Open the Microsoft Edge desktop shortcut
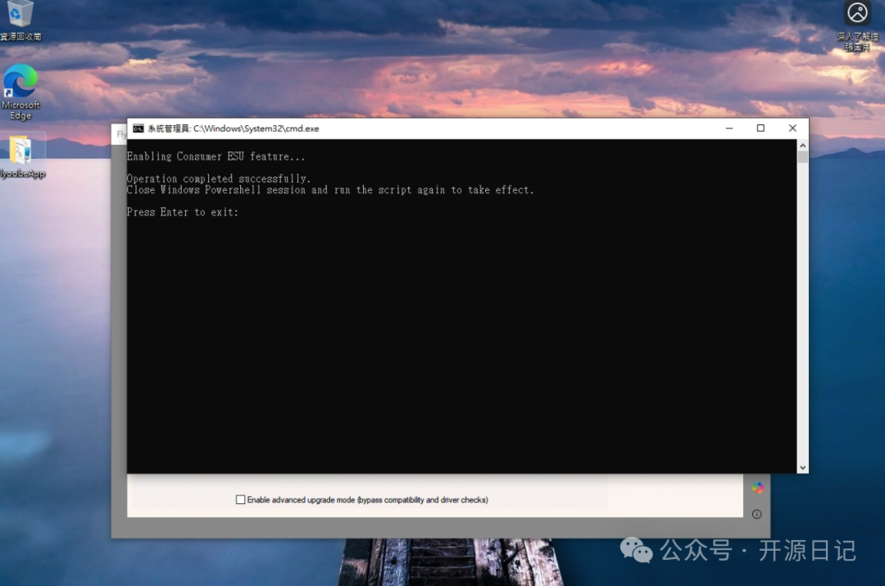 tap(20, 83)
